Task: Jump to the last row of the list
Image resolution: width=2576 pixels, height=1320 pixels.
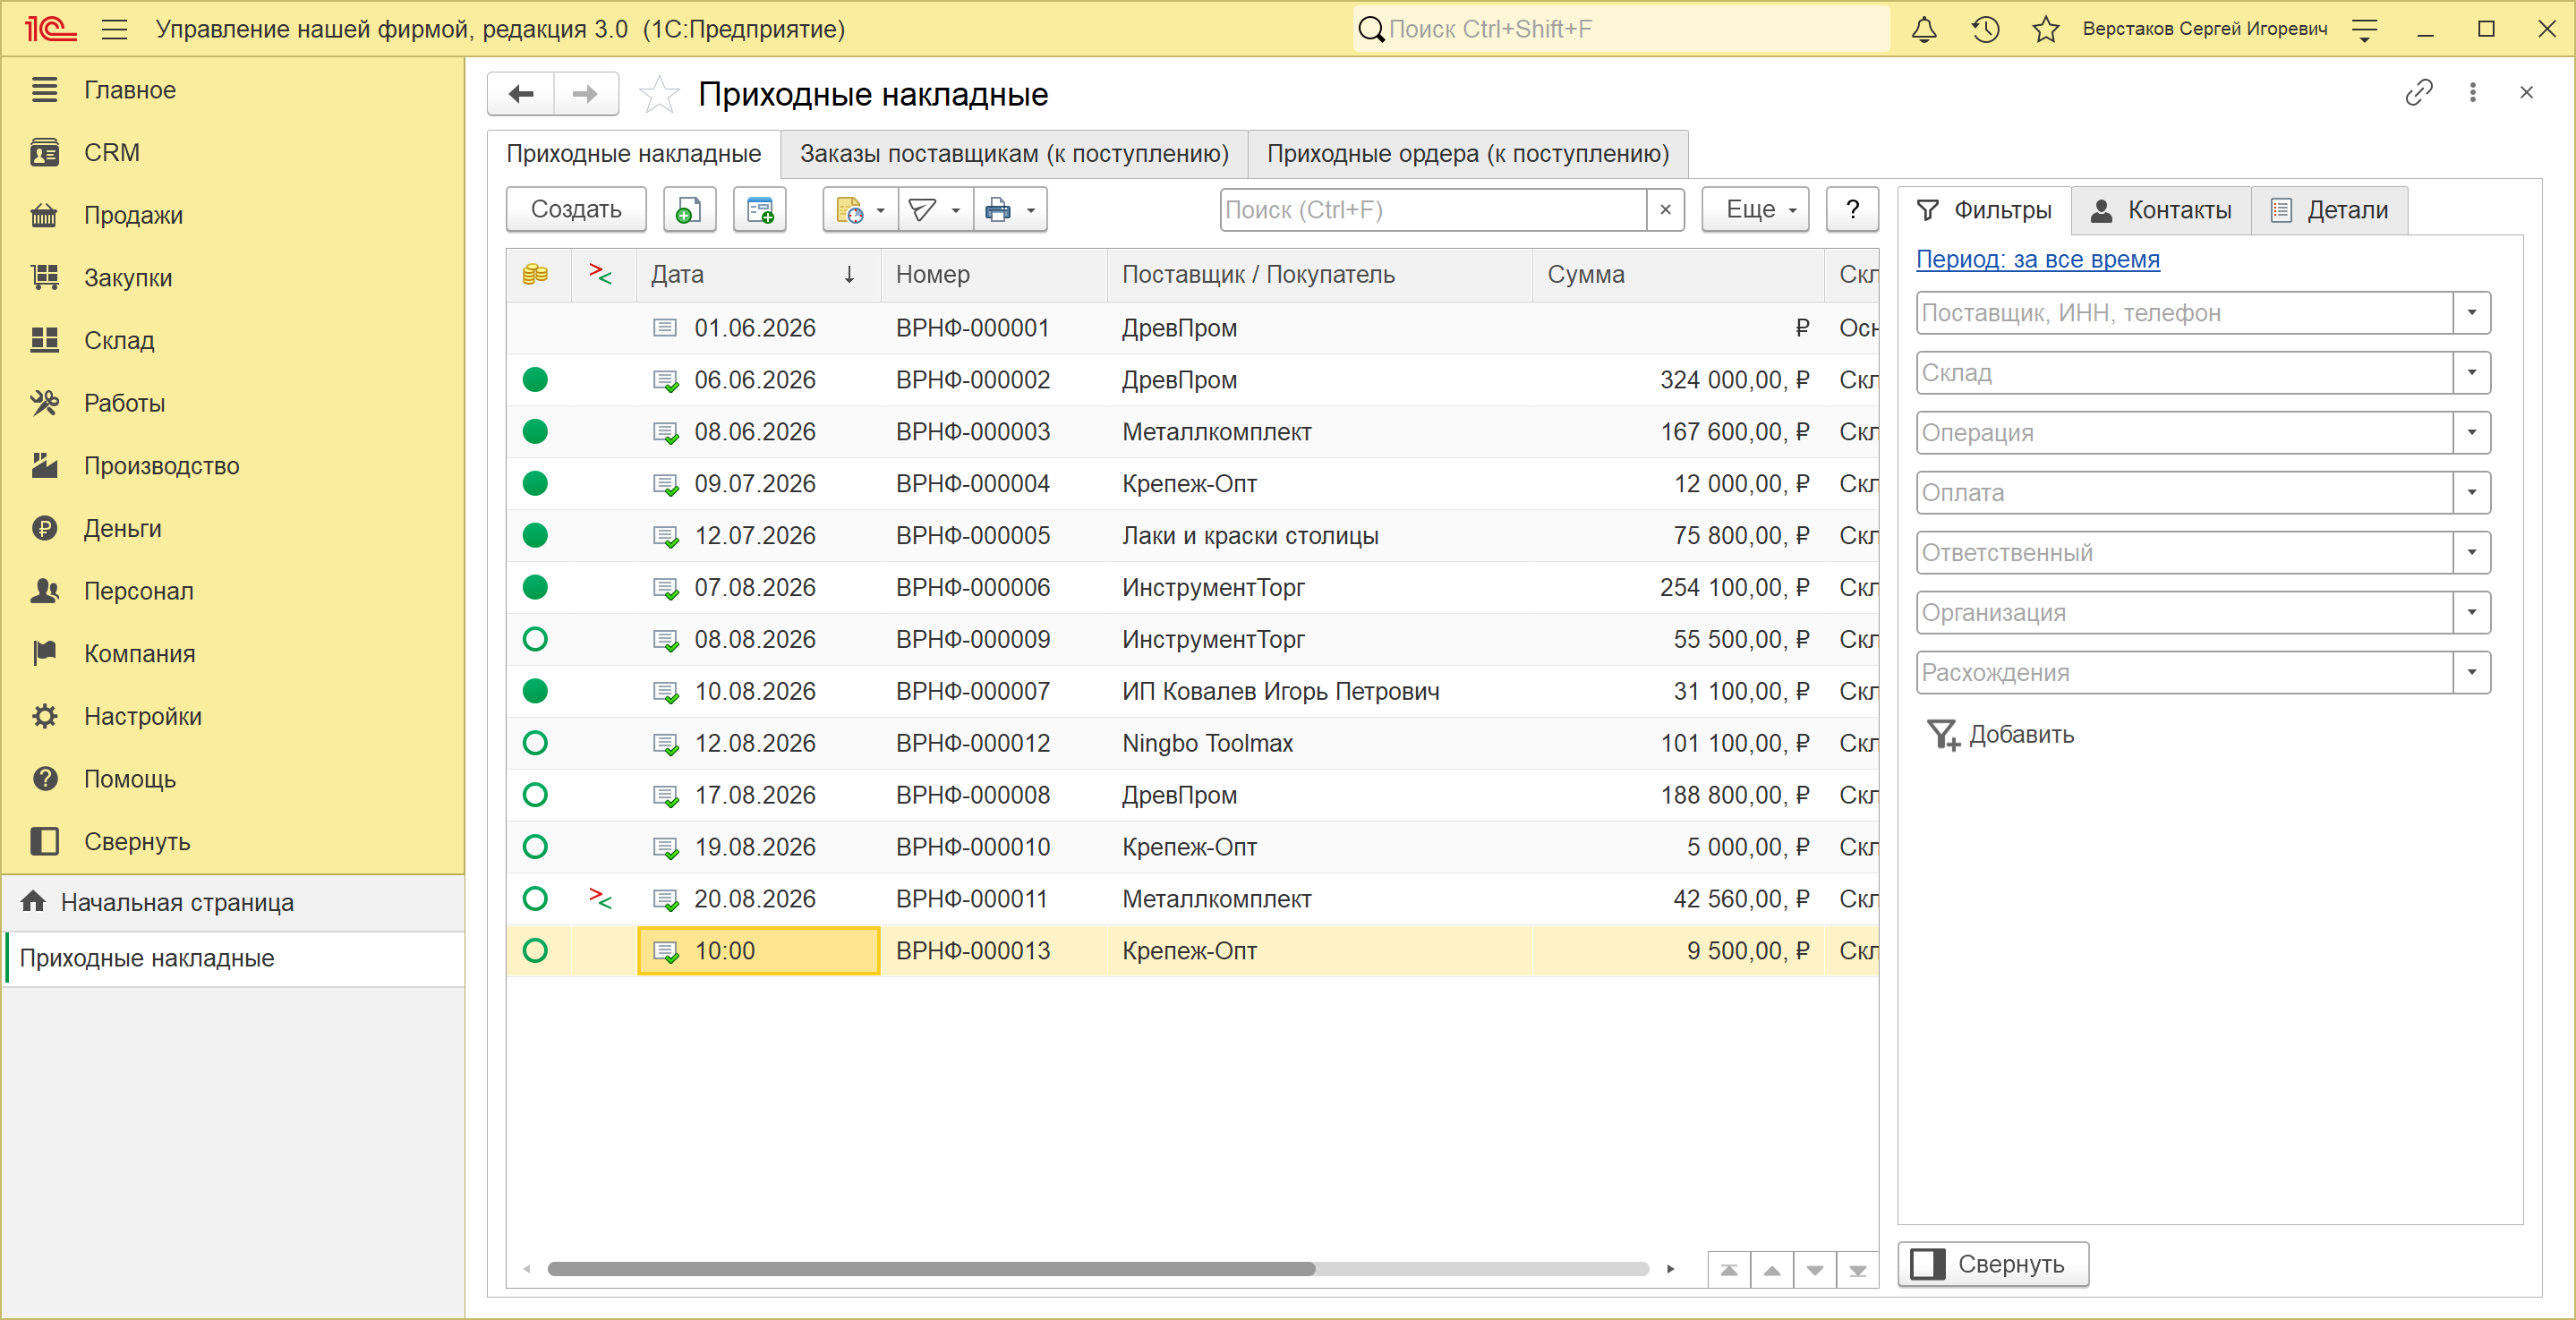Action: (x=1858, y=1270)
